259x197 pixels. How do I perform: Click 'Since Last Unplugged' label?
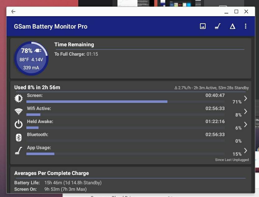tap(232, 160)
